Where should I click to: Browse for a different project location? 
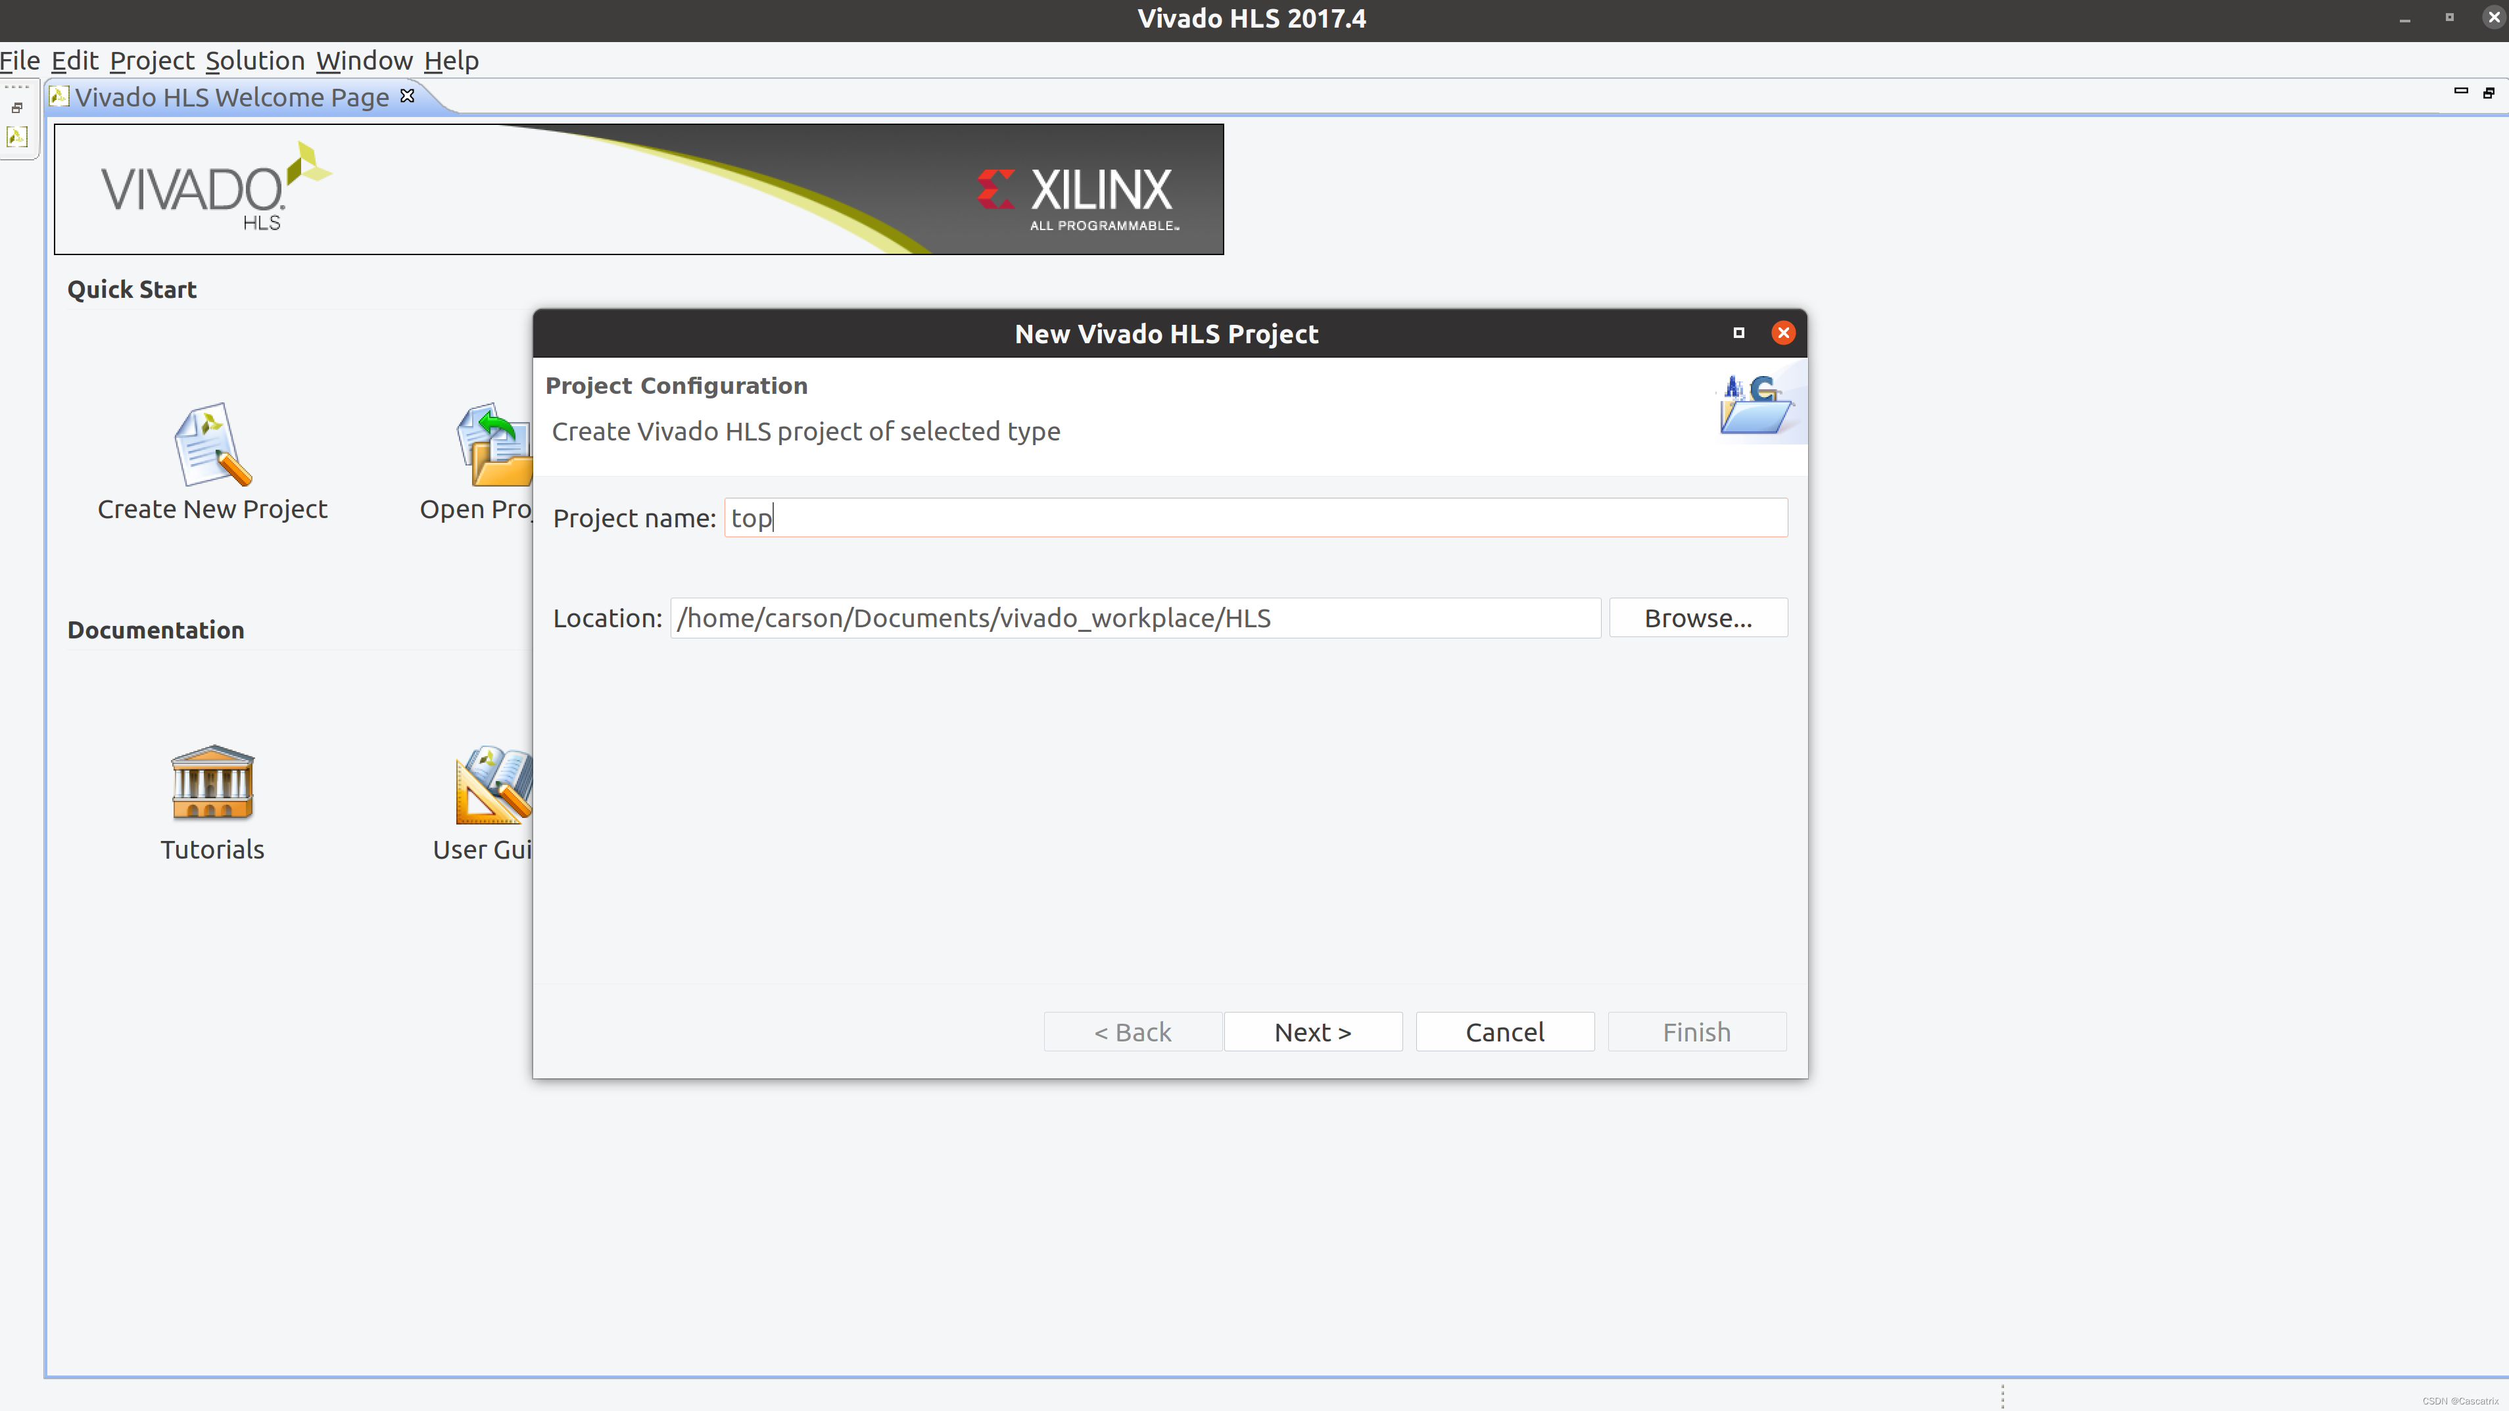click(1696, 617)
